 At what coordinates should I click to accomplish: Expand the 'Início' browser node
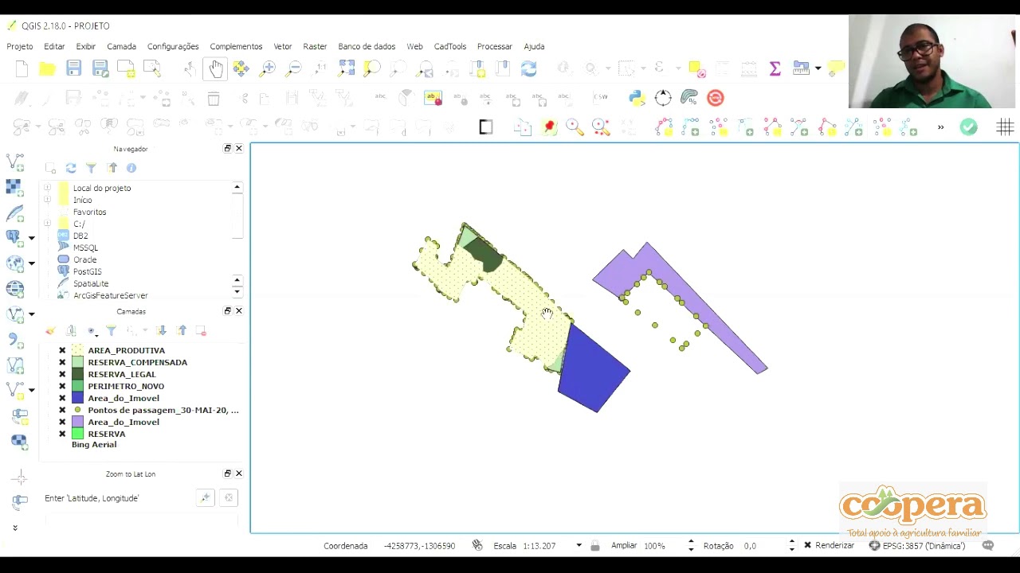coord(47,200)
